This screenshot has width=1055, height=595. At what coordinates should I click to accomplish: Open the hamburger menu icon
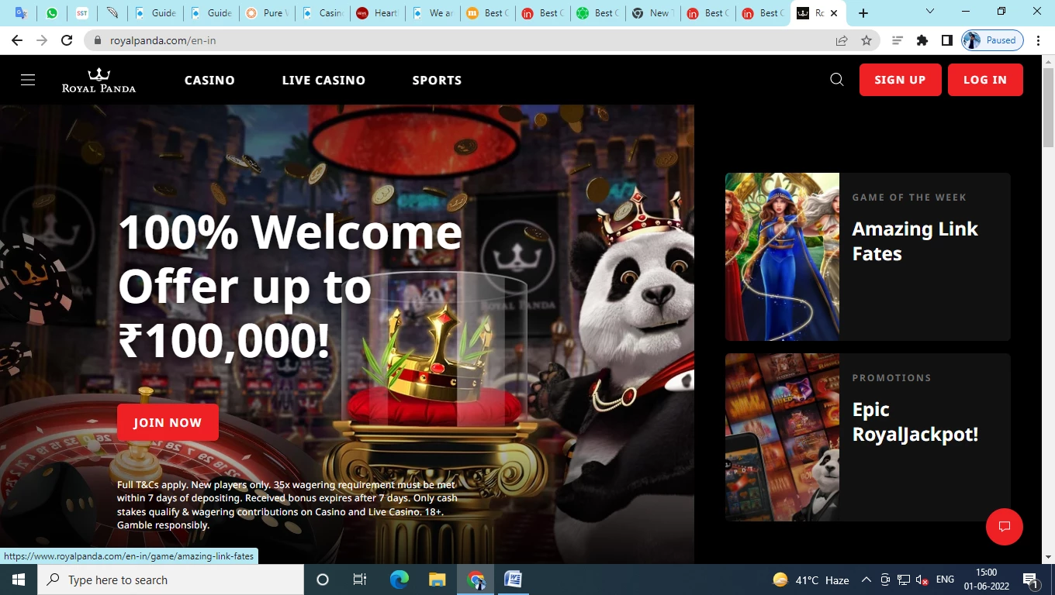pyautogui.click(x=28, y=80)
